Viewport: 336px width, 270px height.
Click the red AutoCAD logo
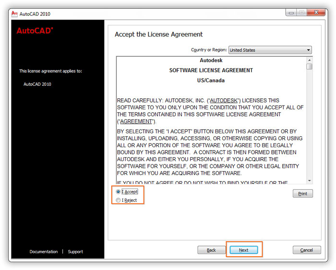click(x=35, y=31)
